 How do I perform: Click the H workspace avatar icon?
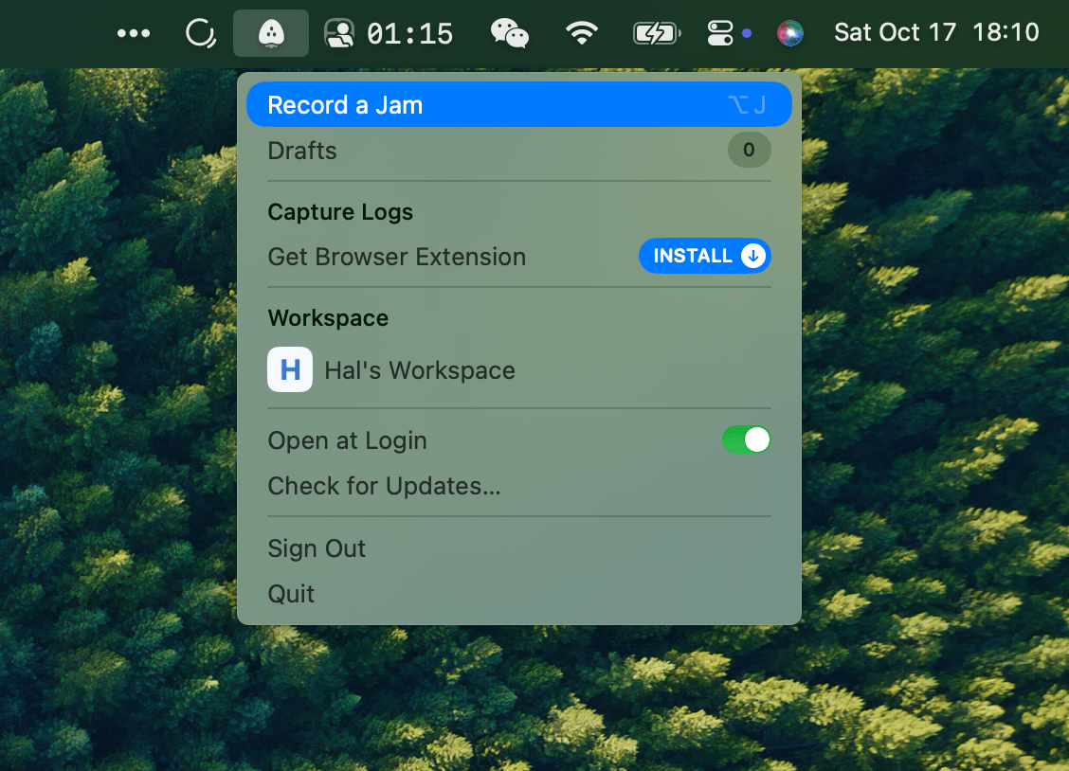tap(290, 369)
